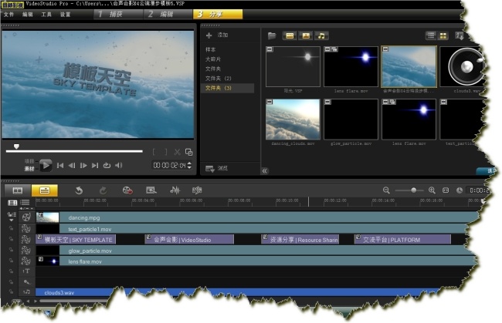Image resolution: width=502 pixels, height=323 pixels.
Task: Open the 浏览 browse dropdown
Action: (216, 168)
